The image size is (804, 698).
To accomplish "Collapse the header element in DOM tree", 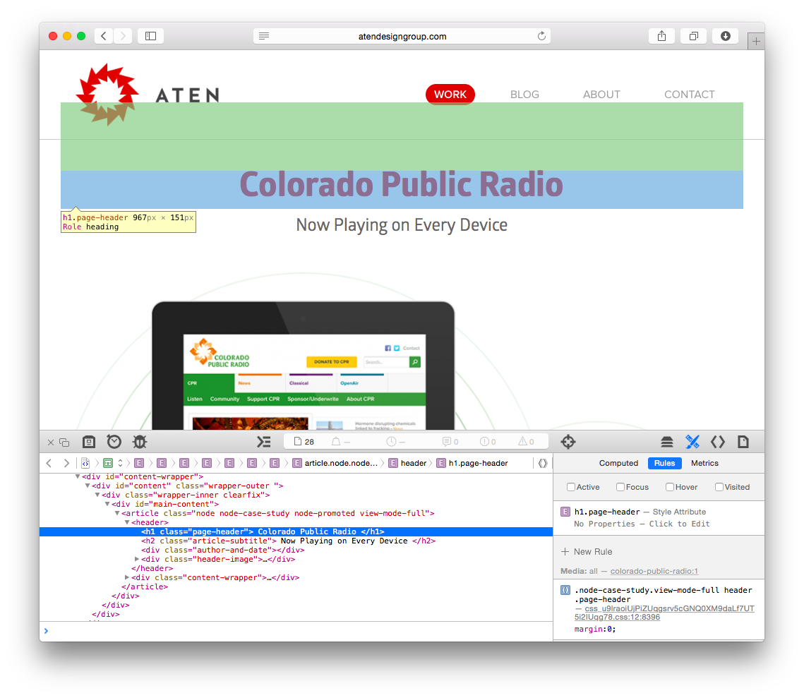I will click(x=127, y=522).
